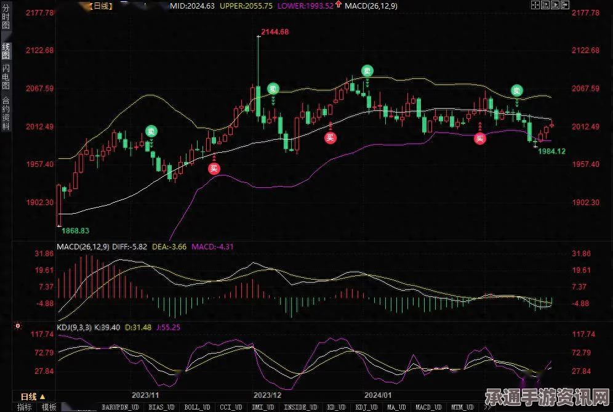Click the red 买 marker at the November low
Image resolution: width=613 pixels, height=412 pixels.
214,169
